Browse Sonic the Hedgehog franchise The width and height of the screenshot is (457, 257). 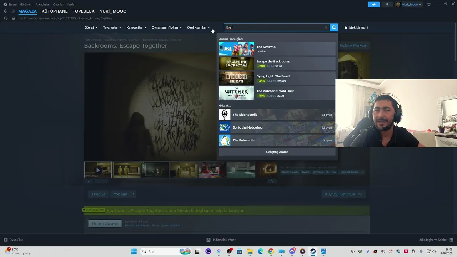click(277, 127)
